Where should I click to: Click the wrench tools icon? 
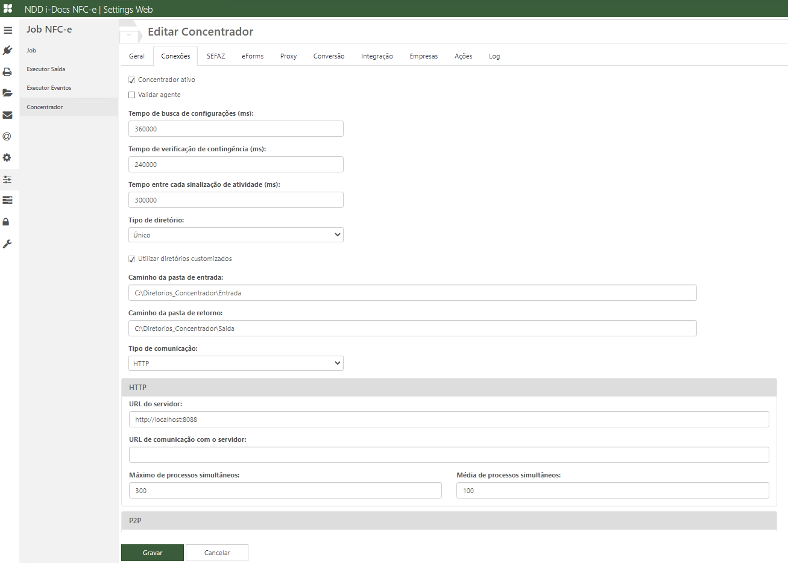8,244
